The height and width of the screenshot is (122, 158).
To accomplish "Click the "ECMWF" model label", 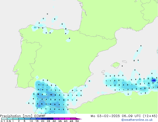I will pos(40,116).
